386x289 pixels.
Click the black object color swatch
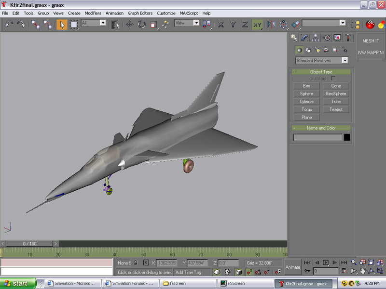click(346, 137)
